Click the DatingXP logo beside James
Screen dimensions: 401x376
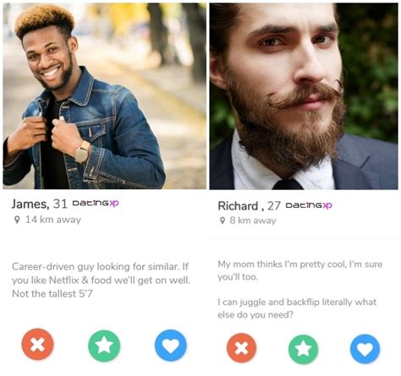pyautogui.click(x=96, y=203)
